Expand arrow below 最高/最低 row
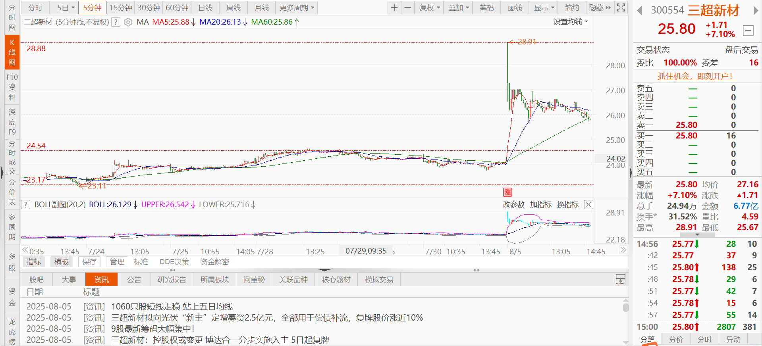762x346 pixels. 697,235
